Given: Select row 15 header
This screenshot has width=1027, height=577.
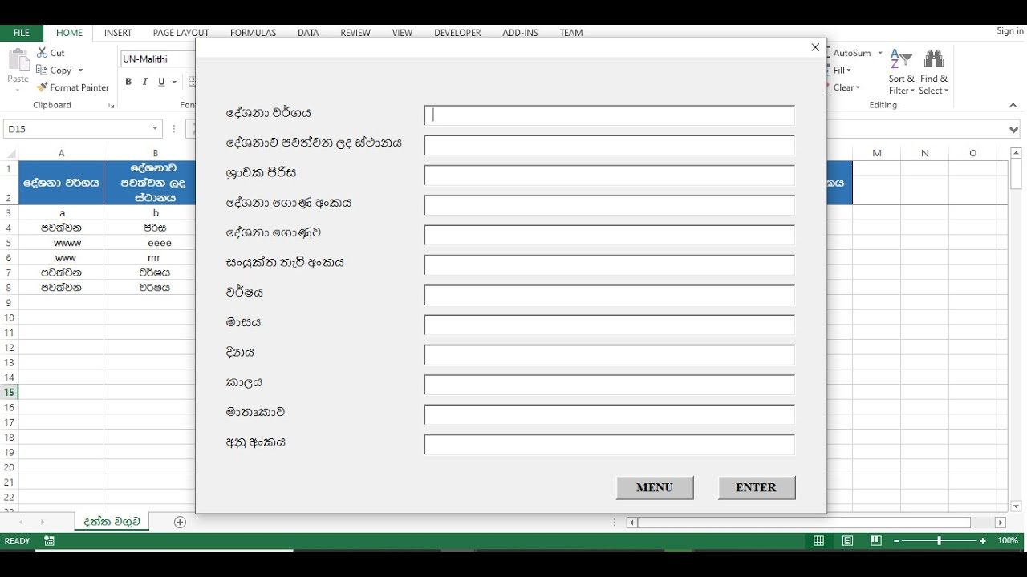Looking at the screenshot, I should 9,392.
